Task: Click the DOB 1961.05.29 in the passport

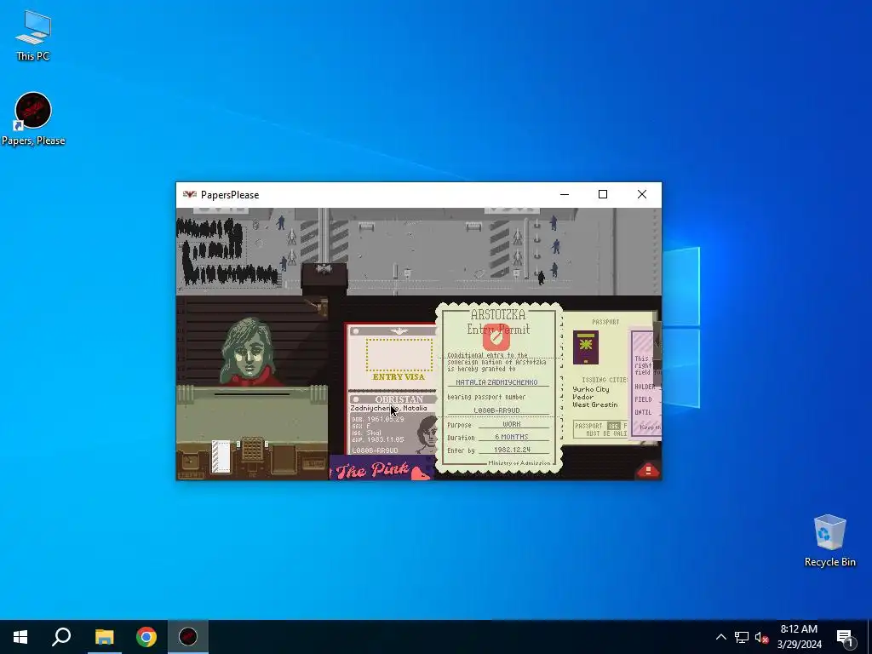Action: click(377, 419)
